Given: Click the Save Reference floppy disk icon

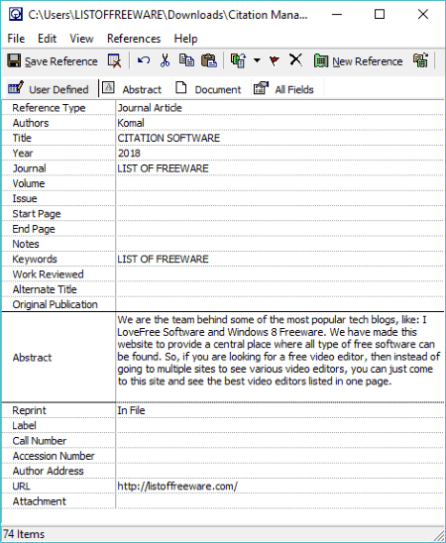Looking at the screenshot, I should pos(14,61).
